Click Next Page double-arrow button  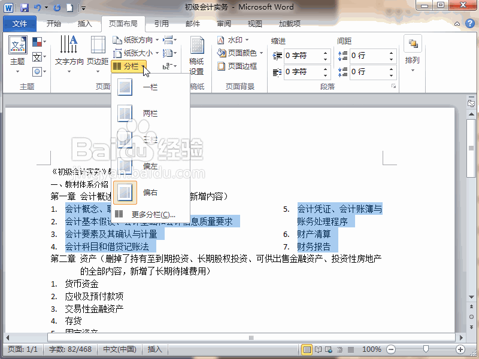[x=471, y=327]
